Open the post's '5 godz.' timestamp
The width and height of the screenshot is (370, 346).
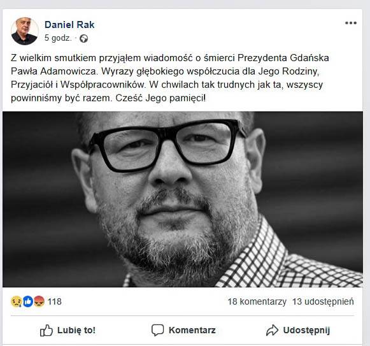click(x=58, y=38)
